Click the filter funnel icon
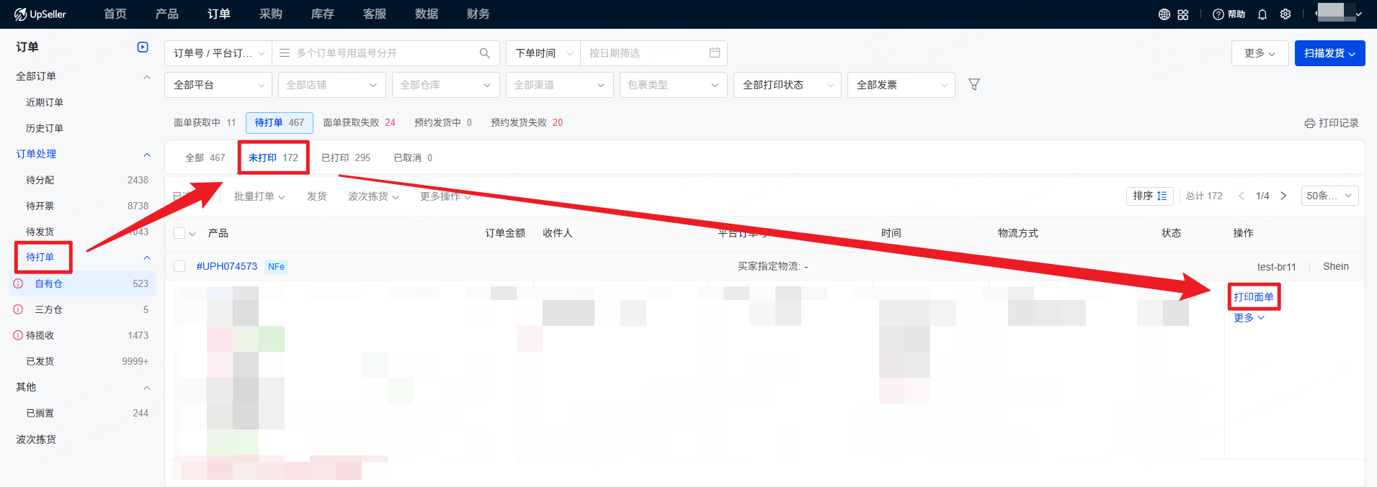The image size is (1377, 487). coord(974,85)
